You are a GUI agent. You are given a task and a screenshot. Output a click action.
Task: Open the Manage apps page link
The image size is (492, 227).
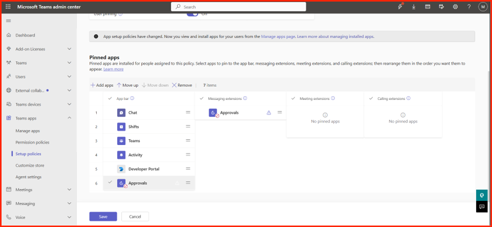278,36
